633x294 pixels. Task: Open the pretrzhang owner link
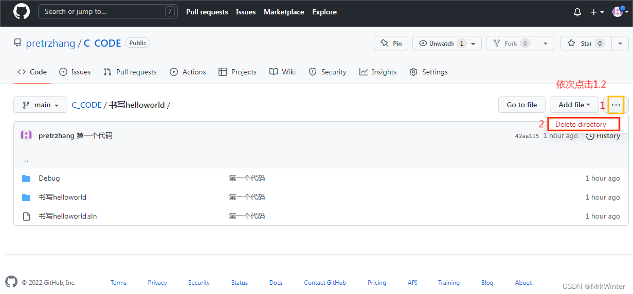pyautogui.click(x=50, y=44)
